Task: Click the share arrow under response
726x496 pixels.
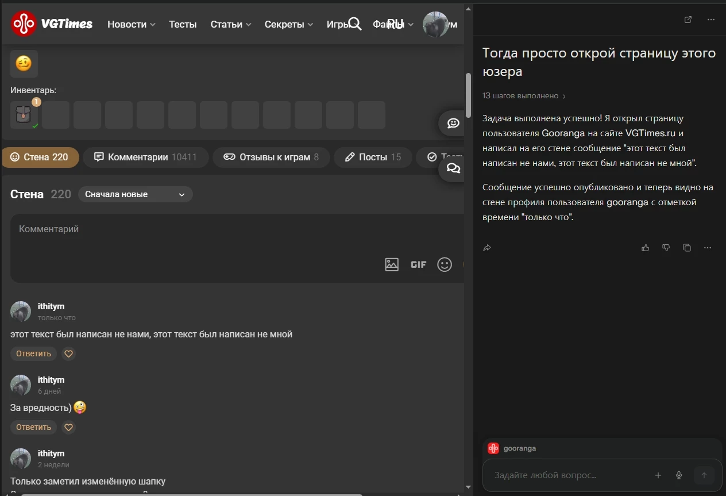Action: click(x=487, y=248)
